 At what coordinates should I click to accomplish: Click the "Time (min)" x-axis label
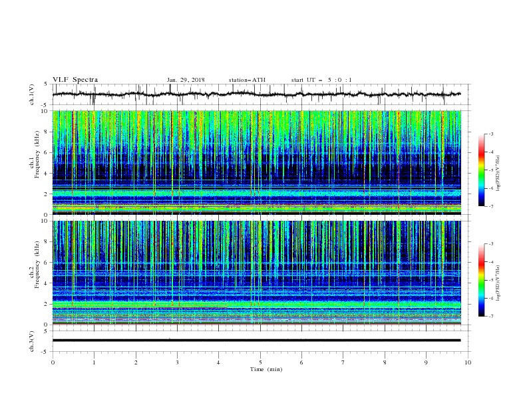[x=266, y=369]
